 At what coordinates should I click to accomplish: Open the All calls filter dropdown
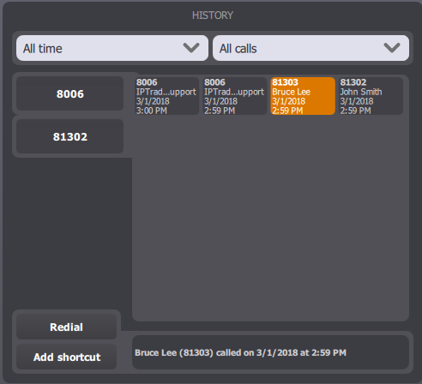click(310, 48)
